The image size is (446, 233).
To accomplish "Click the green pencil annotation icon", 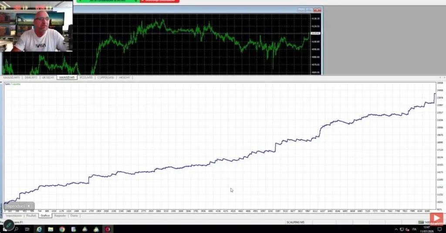I will [9, 226].
